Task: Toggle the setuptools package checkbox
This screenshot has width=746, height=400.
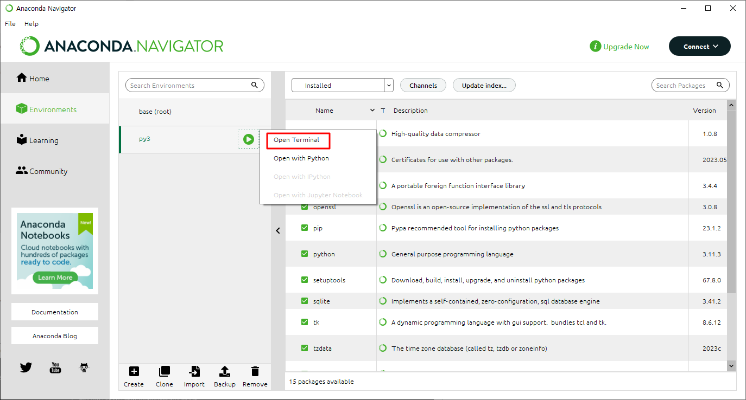Action: [x=305, y=280]
